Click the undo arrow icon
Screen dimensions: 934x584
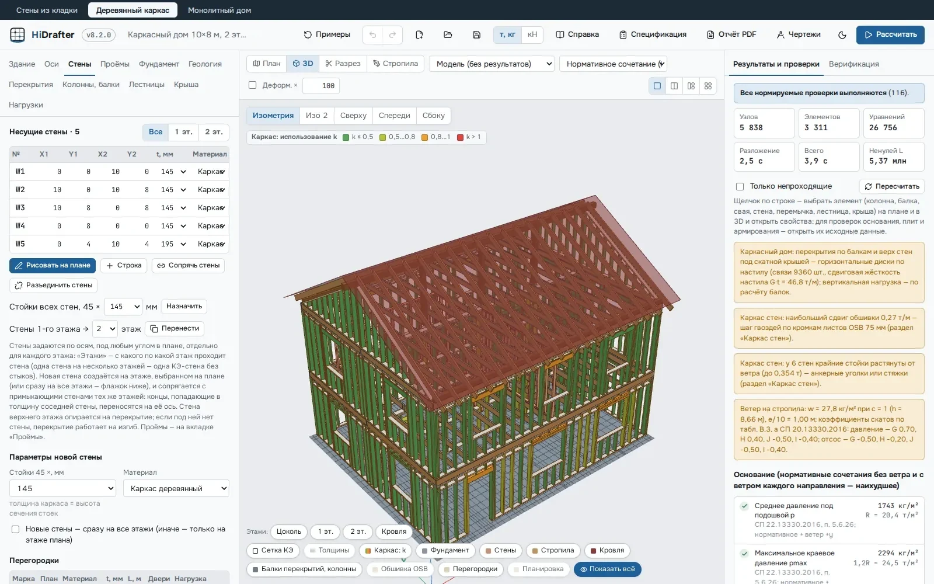372,34
